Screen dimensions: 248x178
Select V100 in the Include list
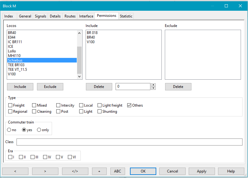point(91,42)
